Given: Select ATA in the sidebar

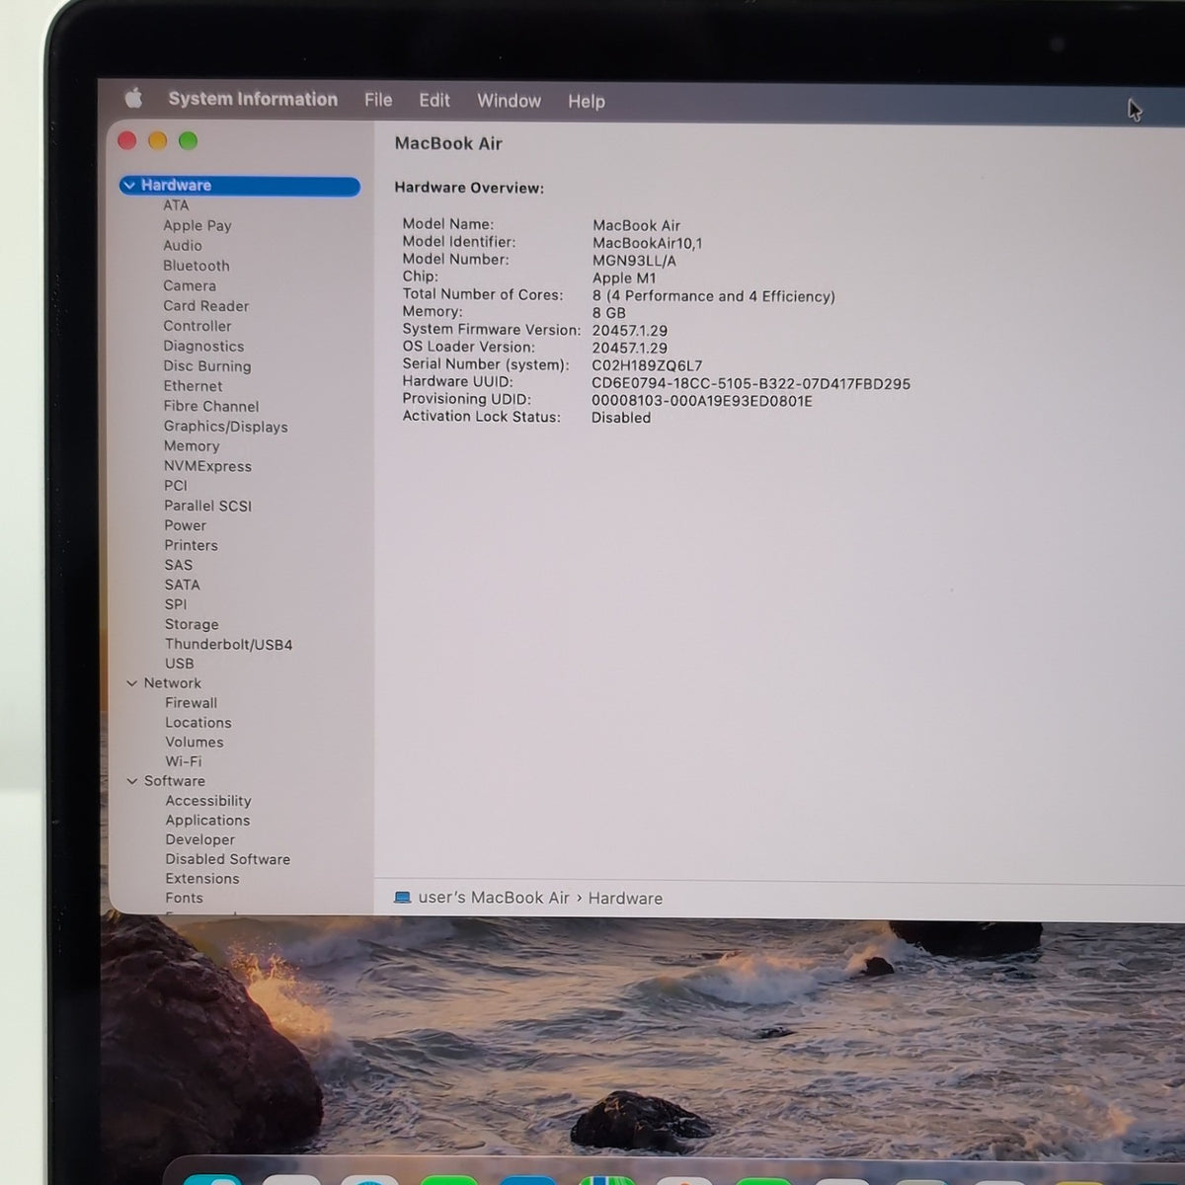Looking at the screenshot, I should click(176, 205).
